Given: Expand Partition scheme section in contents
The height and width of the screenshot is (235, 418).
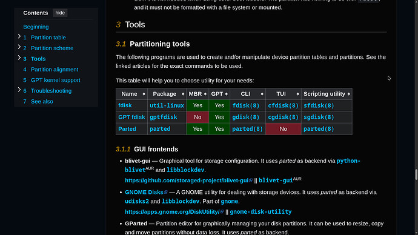Looking at the screenshot, I should (x=19, y=47).
